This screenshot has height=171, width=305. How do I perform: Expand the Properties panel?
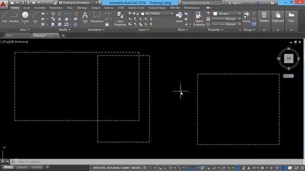pos(215,29)
